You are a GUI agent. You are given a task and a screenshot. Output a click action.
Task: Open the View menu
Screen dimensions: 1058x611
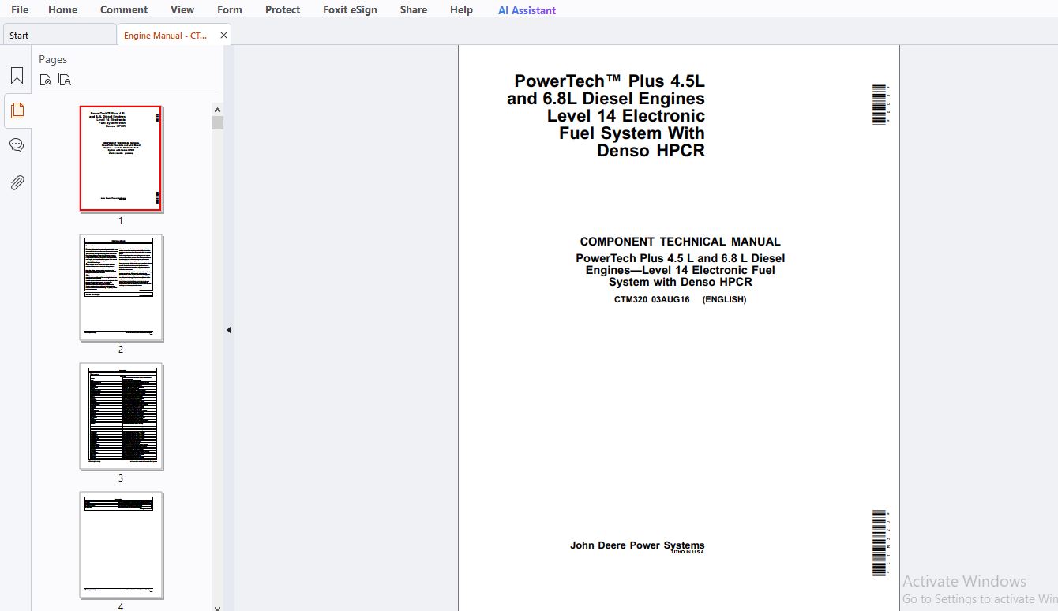182,9
